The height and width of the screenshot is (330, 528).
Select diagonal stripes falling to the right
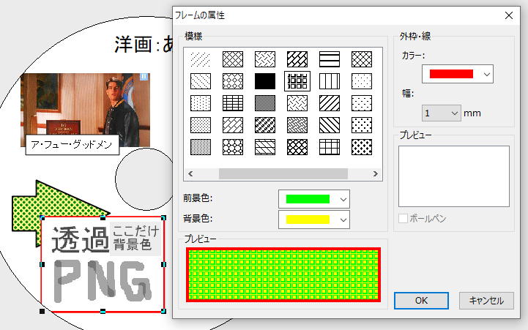pos(330,125)
